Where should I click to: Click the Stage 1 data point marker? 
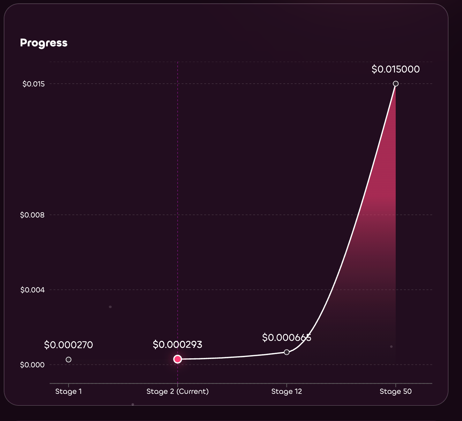tap(69, 360)
